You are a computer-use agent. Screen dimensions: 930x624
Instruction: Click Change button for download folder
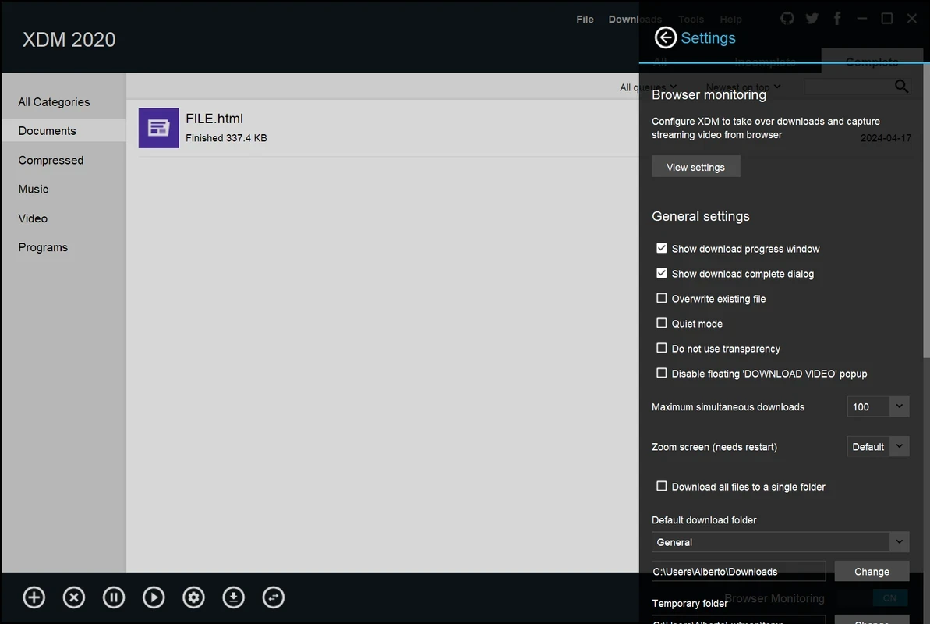872,571
